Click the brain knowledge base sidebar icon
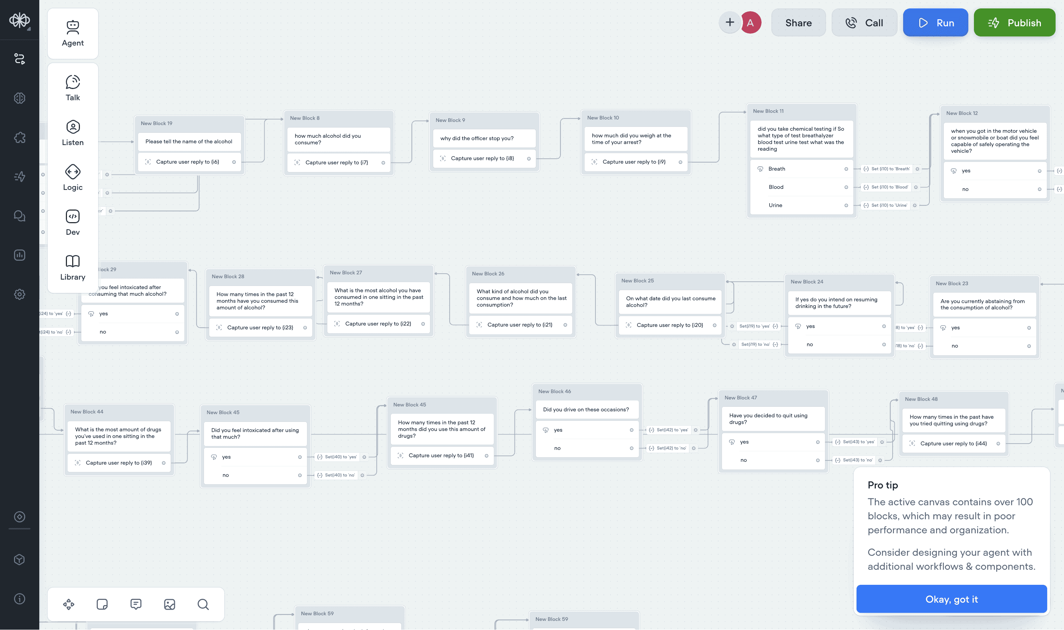 (x=20, y=98)
